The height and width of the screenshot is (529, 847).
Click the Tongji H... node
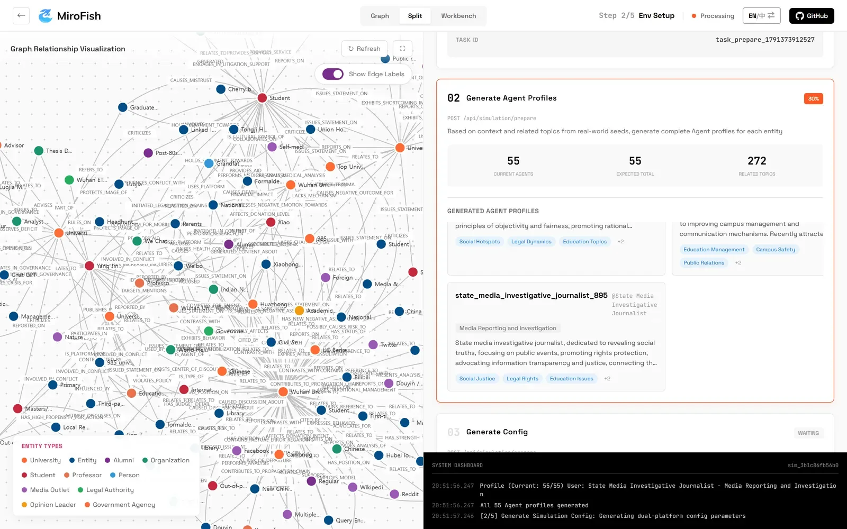point(233,130)
